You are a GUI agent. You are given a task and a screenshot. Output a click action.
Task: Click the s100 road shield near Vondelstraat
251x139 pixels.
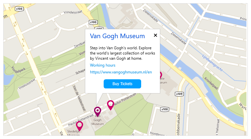[x=93, y=22]
